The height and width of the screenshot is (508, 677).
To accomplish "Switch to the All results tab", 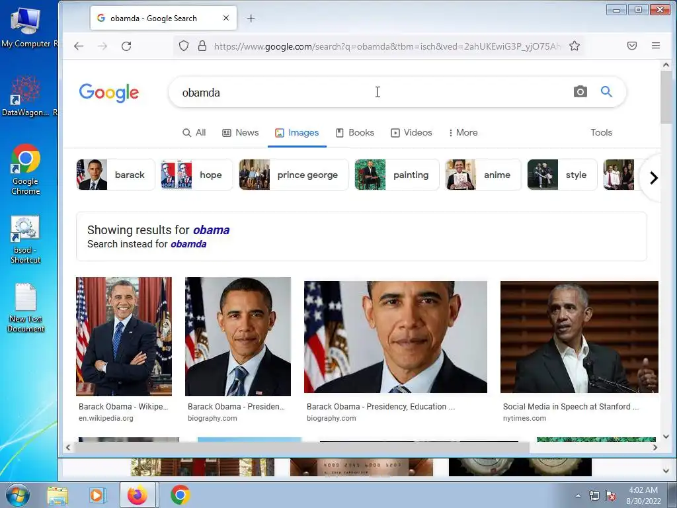I will point(194,132).
